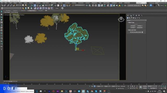Click the time slider handle
The image size is (167, 93).
[10, 81]
